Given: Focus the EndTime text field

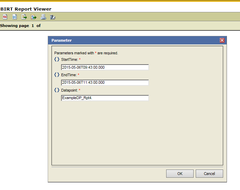Looking at the screenshot, I should [105, 82].
